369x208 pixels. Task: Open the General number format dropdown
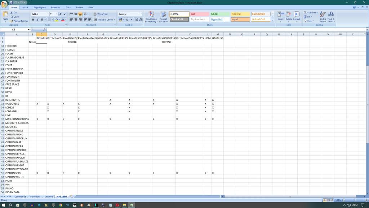[x=141, y=14]
